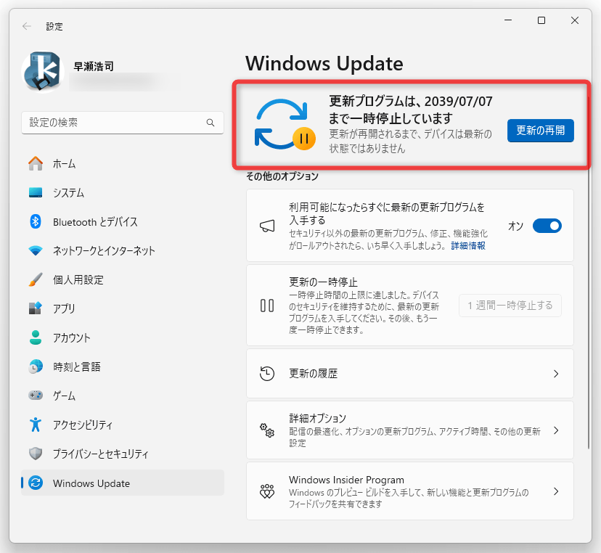Open the 詳細情報 link

[468, 245]
